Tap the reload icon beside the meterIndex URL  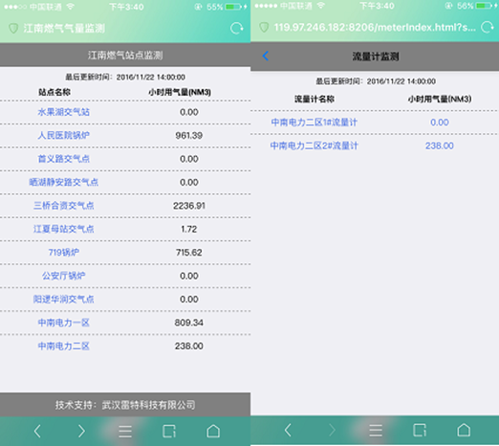coord(487,28)
